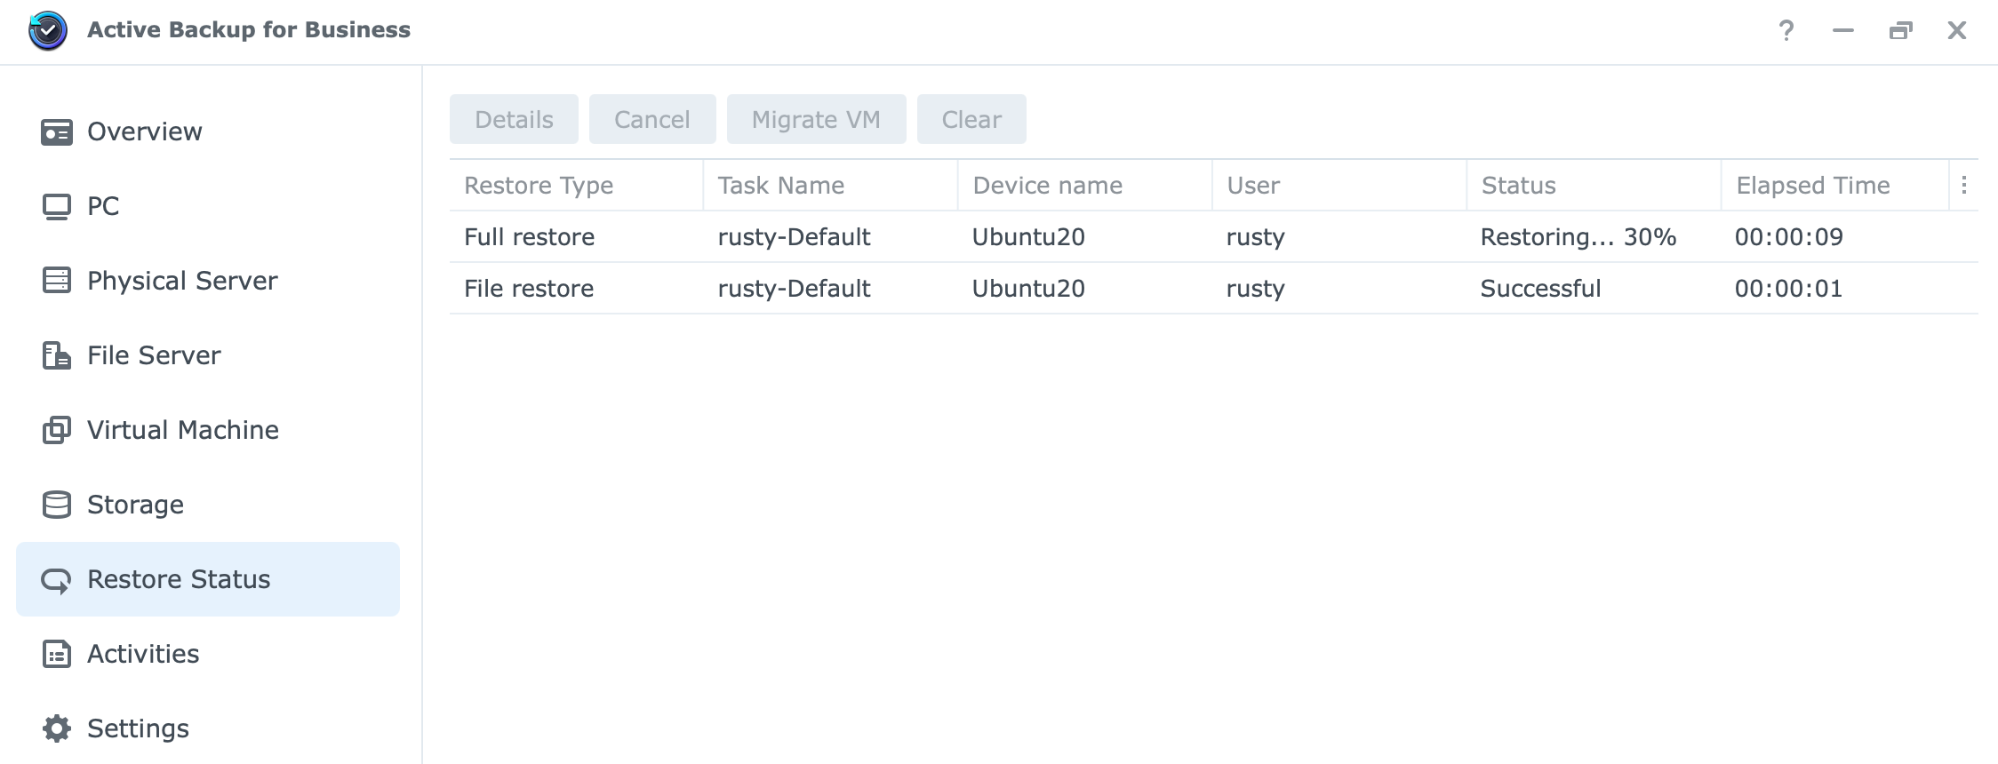Click the Details button
The width and height of the screenshot is (1998, 764).
[514, 119]
